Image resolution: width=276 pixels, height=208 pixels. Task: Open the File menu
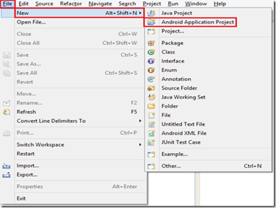pos(7,4)
